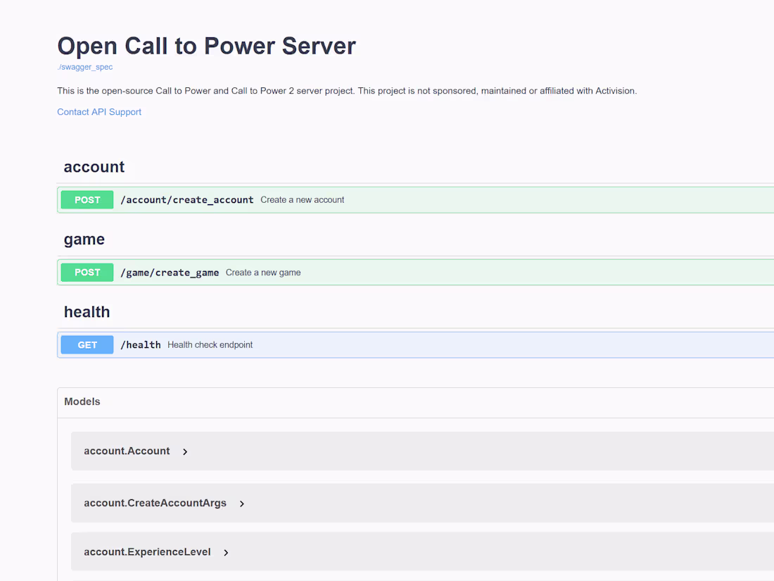Click the GET badge on the health endpoint
This screenshot has width=774, height=581.
pyautogui.click(x=87, y=344)
